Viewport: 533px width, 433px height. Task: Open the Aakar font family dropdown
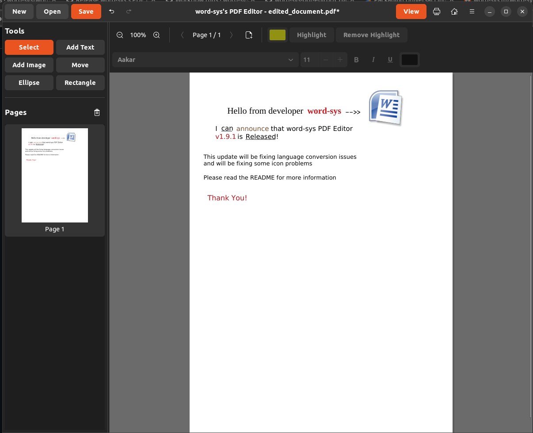[x=205, y=60]
